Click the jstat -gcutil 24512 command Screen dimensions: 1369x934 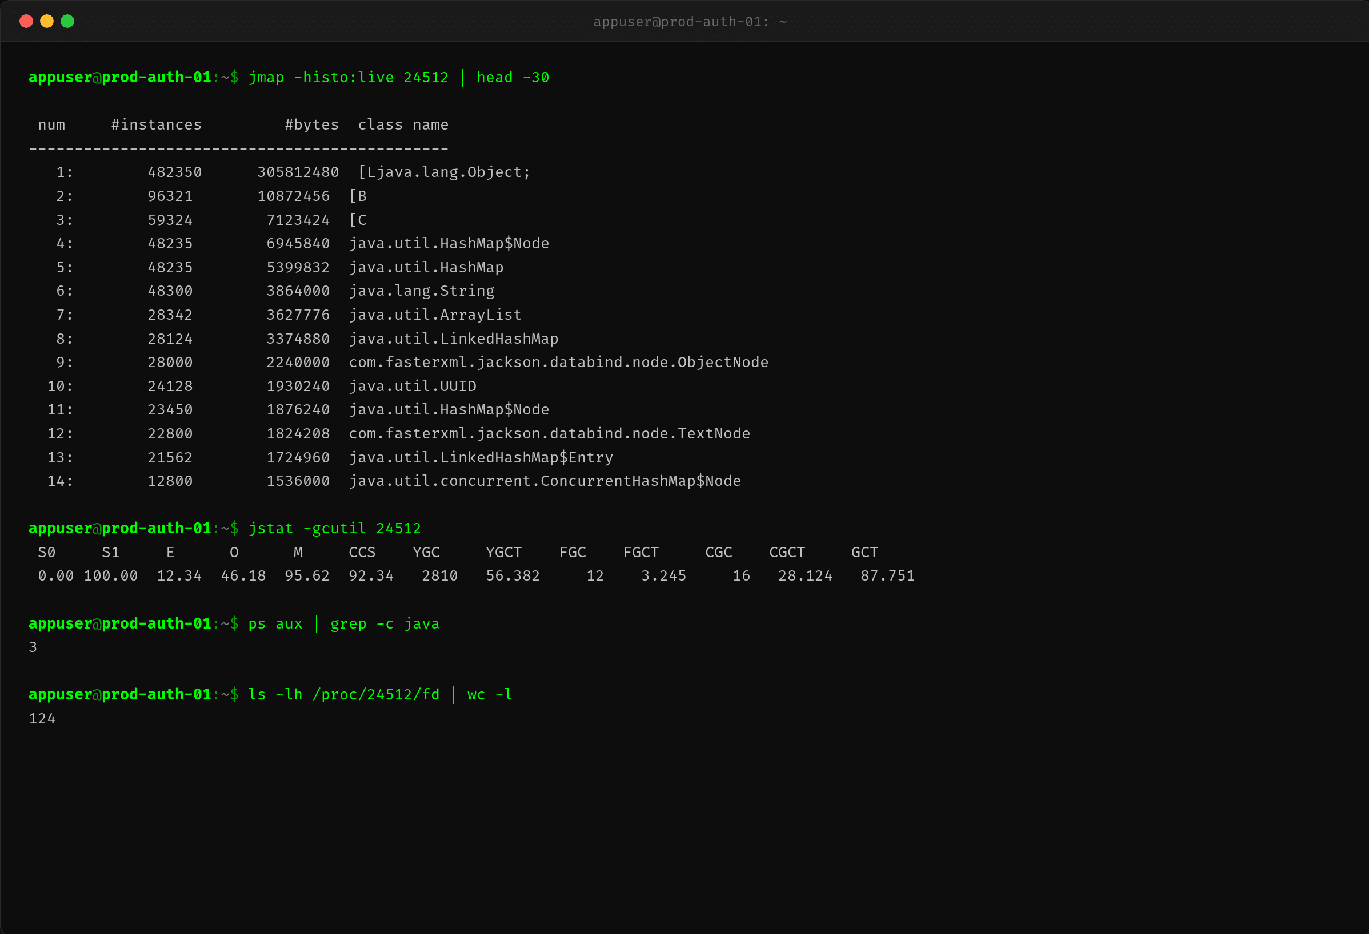point(335,529)
